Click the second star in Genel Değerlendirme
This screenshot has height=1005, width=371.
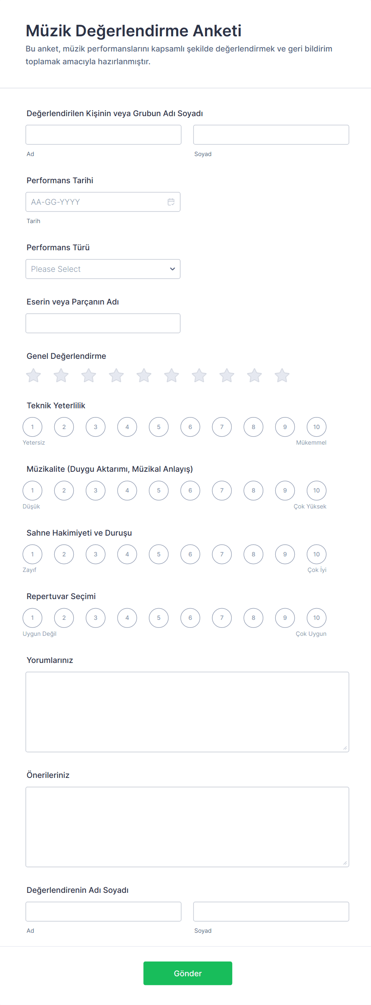tap(61, 376)
